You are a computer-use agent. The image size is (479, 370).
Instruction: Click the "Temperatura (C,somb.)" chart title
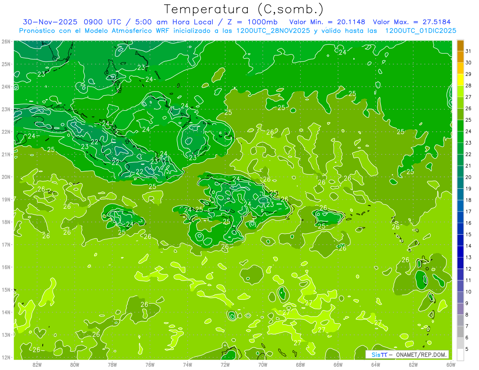coord(244,9)
